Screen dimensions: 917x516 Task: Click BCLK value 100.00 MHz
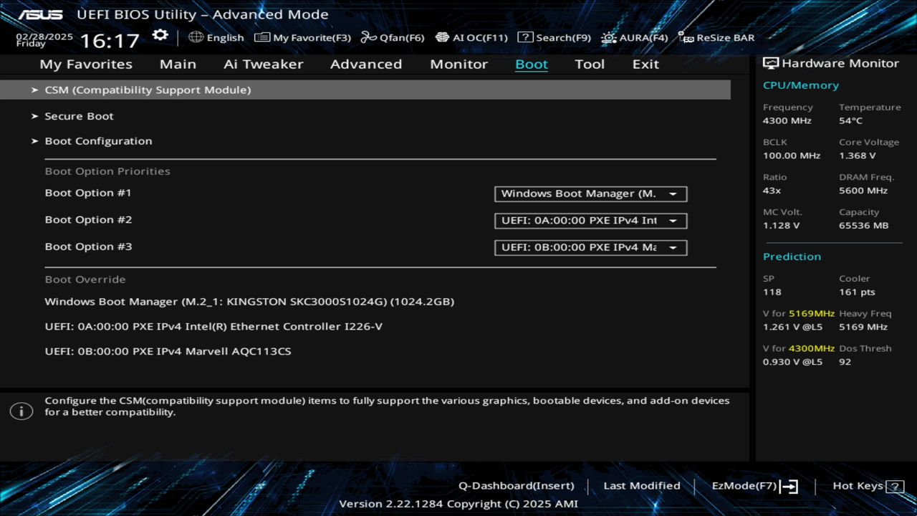(x=792, y=156)
